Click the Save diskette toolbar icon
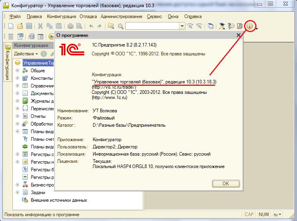Viewport: 297px width, 221px height. (x=29, y=26)
